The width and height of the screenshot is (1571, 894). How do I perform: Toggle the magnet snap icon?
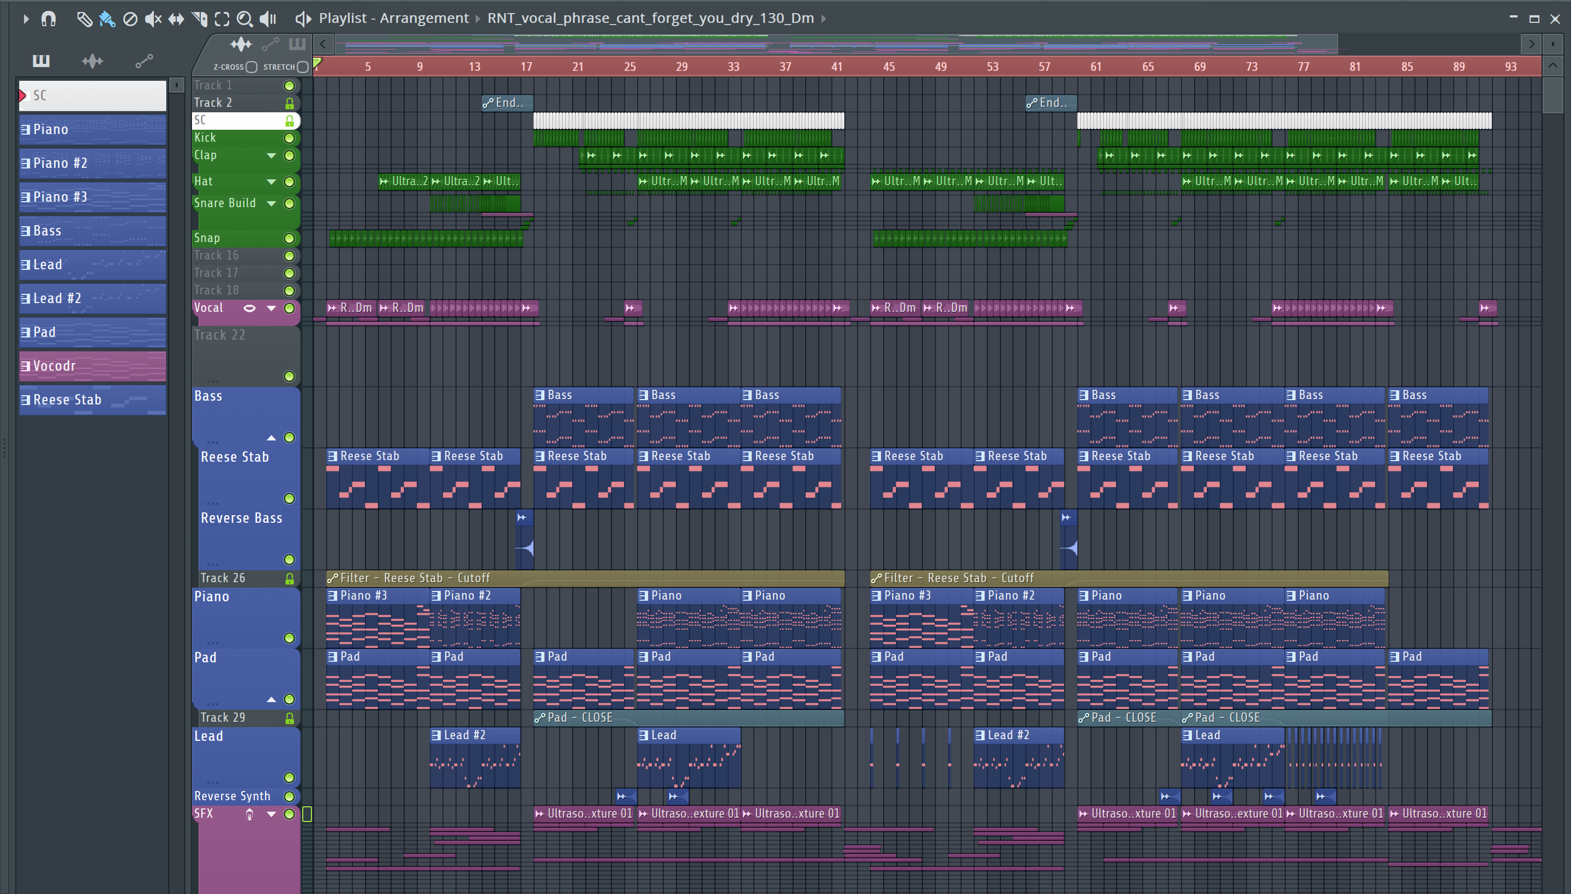tap(48, 19)
